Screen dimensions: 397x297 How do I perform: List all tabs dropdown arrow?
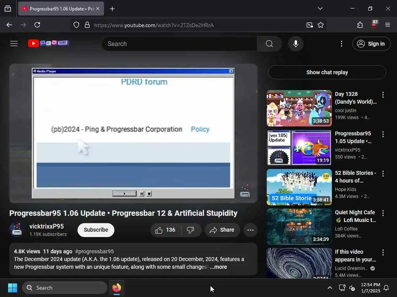pyautogui.click(x=320, y=9)
